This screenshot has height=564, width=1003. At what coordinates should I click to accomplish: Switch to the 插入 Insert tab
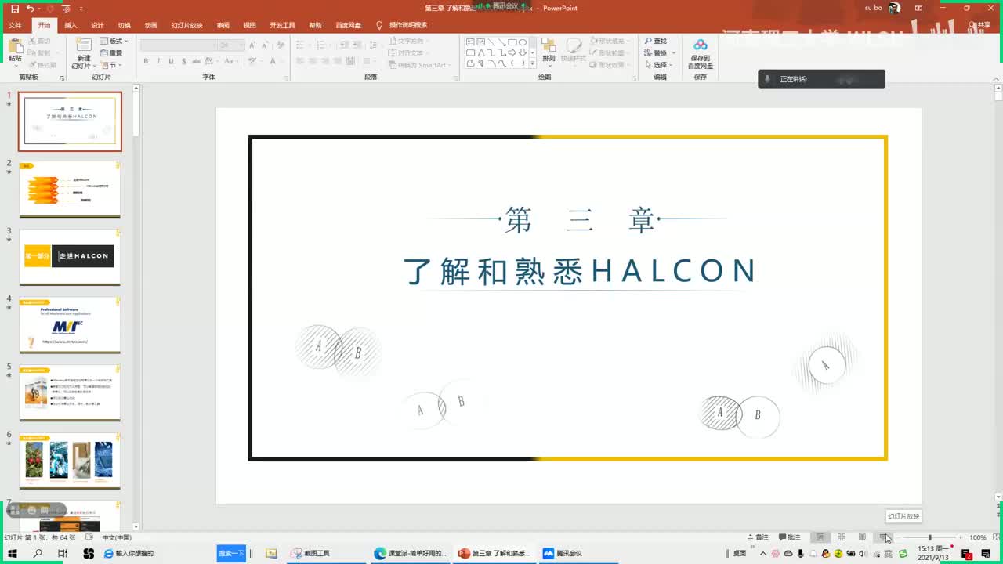pyautogui.click(x=71, y=25)
